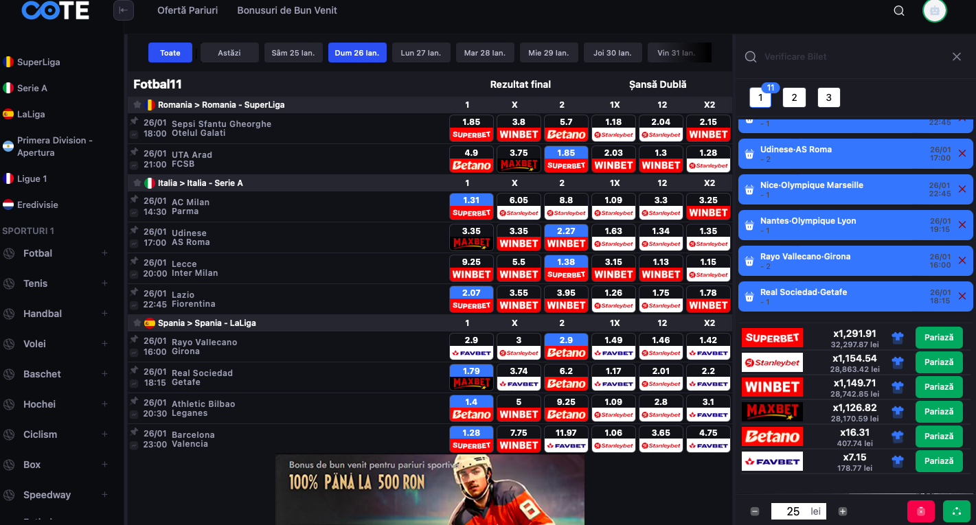Open SuperLiga league in sidebar
This screenshot has height=525, width=976.
pyautogui.click(x=38, y=62)
